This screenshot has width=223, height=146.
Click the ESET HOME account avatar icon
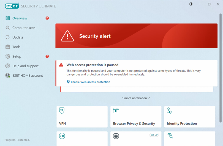click(8, 75)
